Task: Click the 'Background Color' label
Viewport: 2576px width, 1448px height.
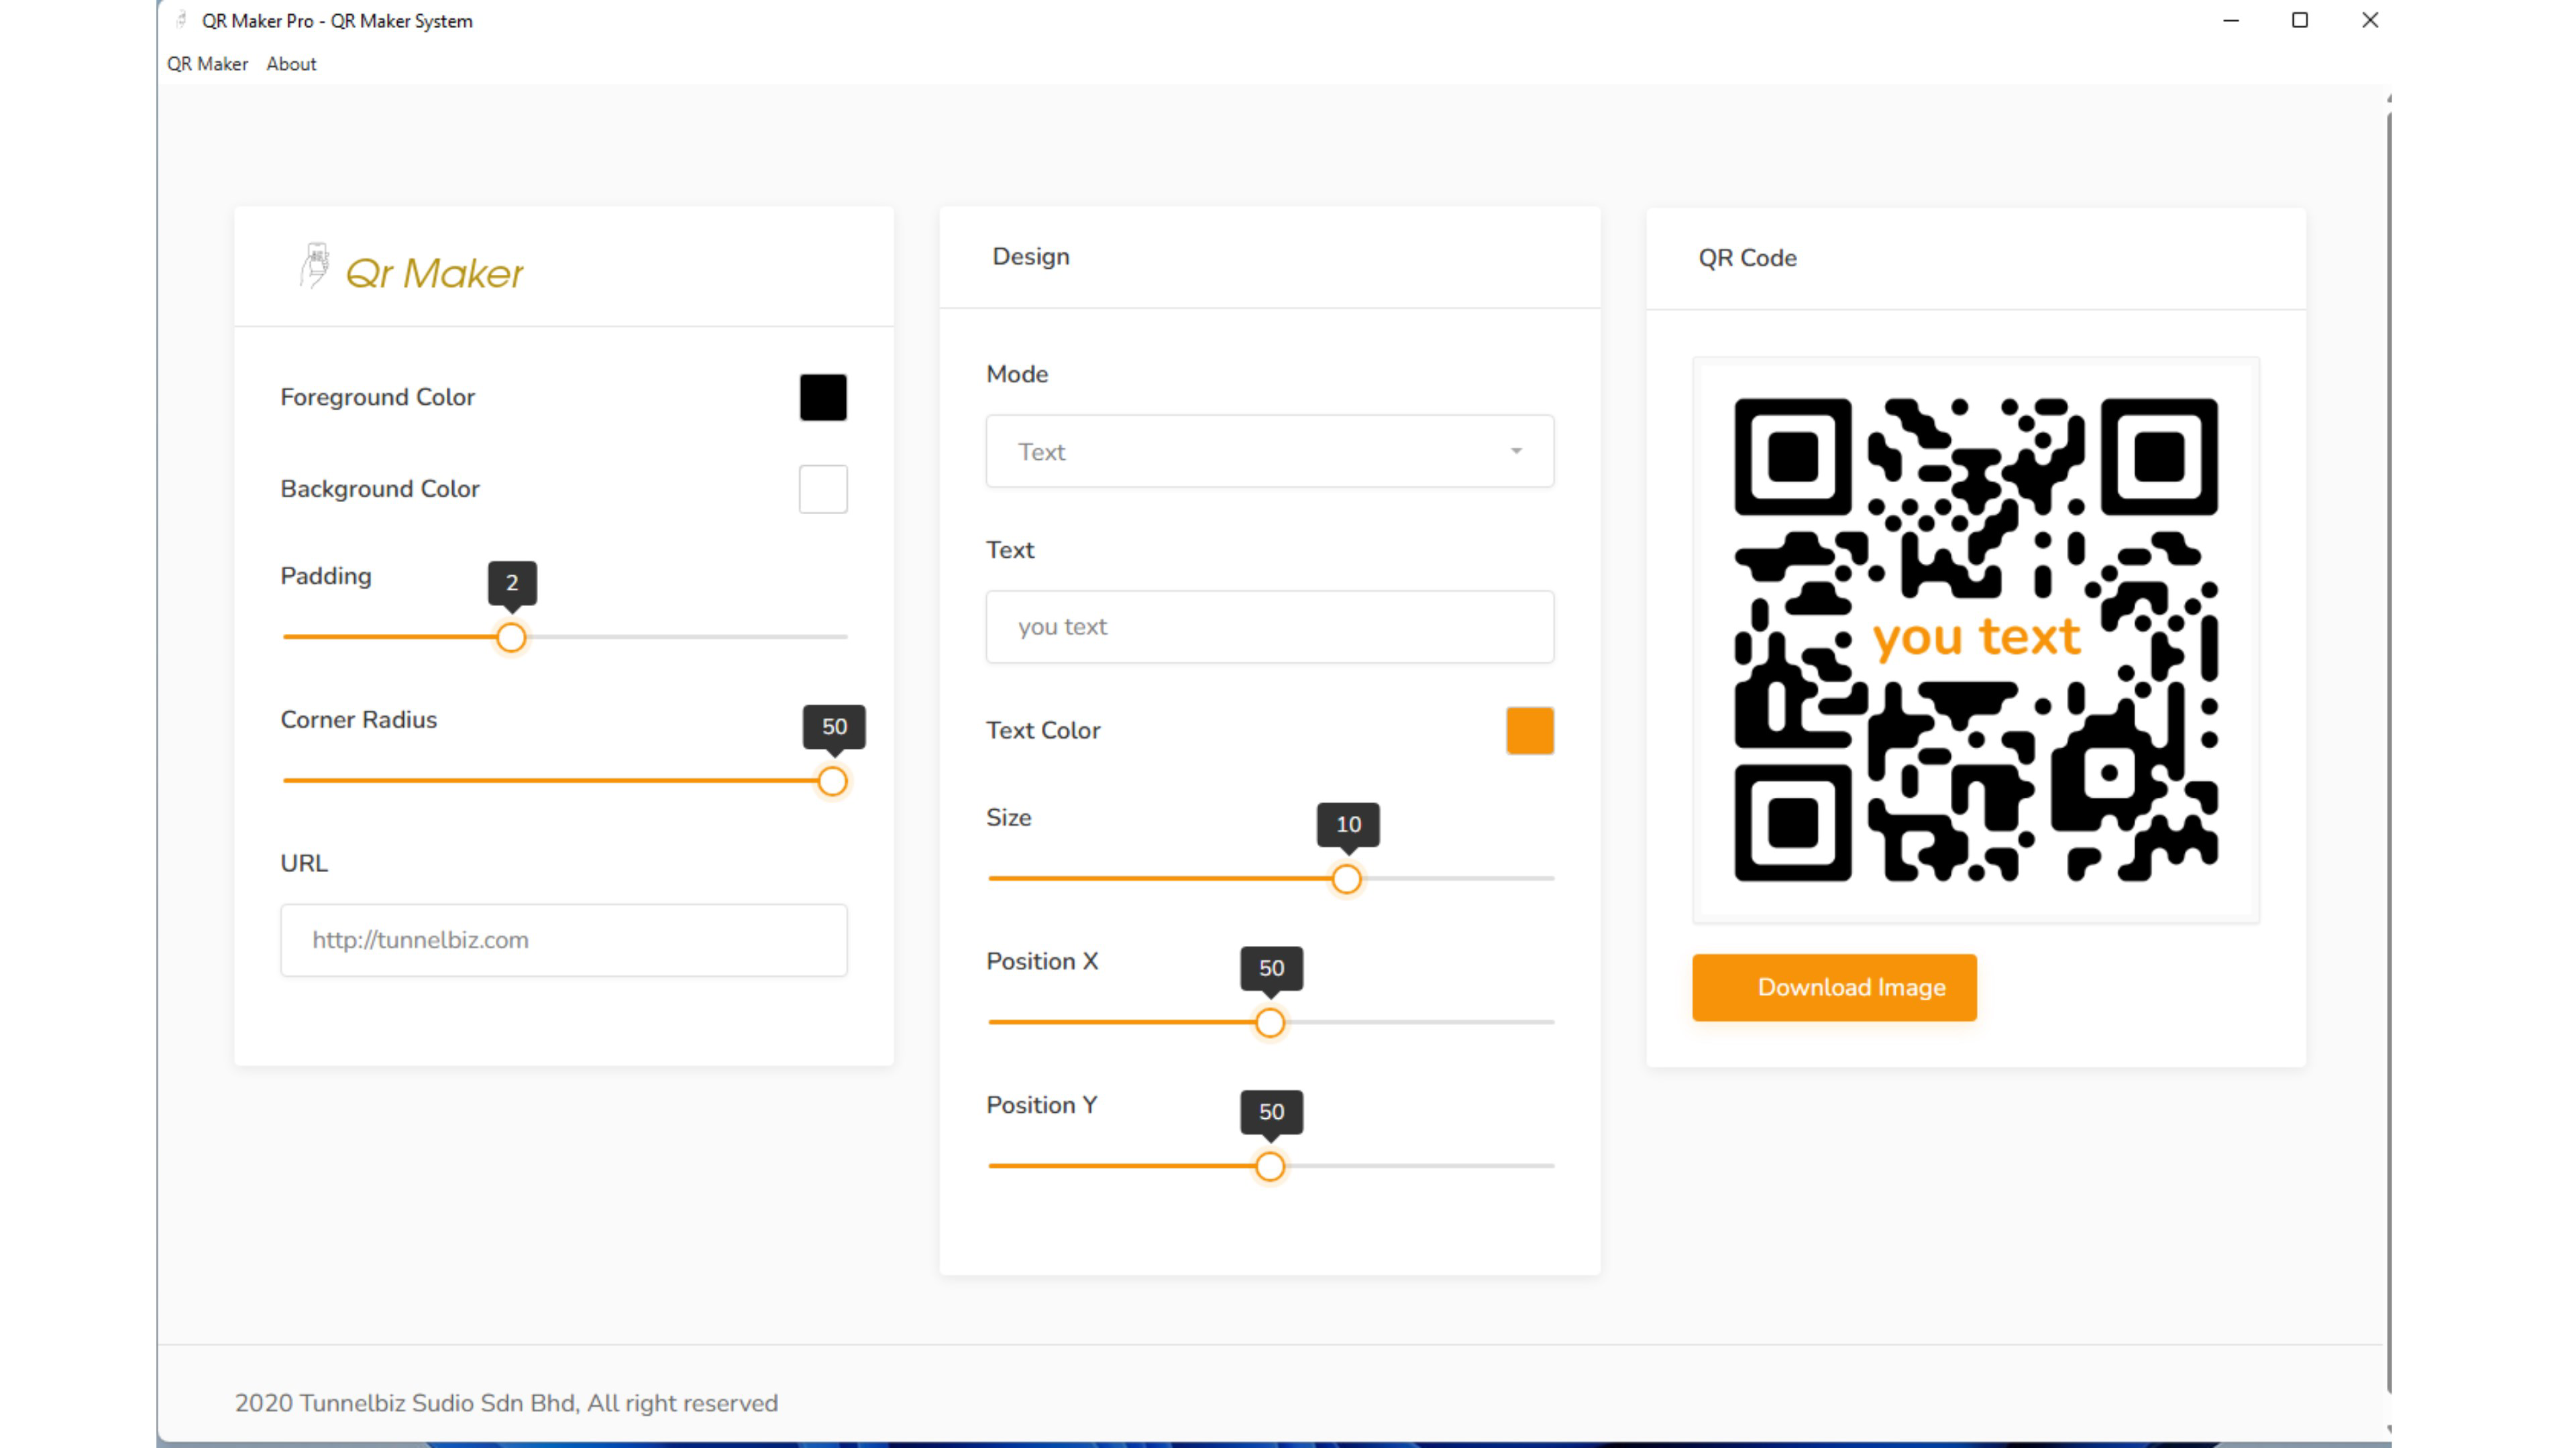Action: click(x=380, y=489)
